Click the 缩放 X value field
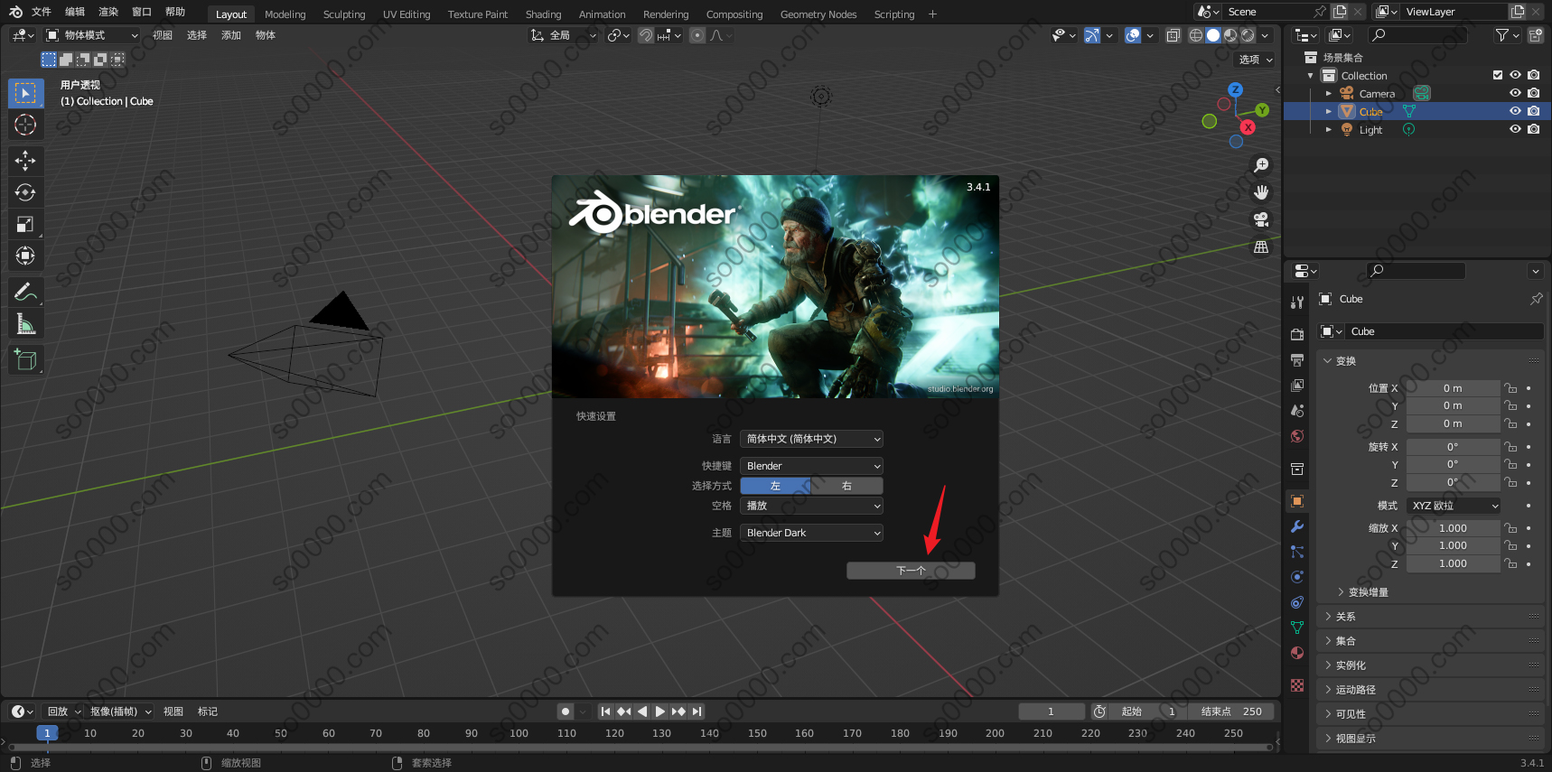Image resolution: width=1552 pixels, height=772 pixels. pos(1453,528)
